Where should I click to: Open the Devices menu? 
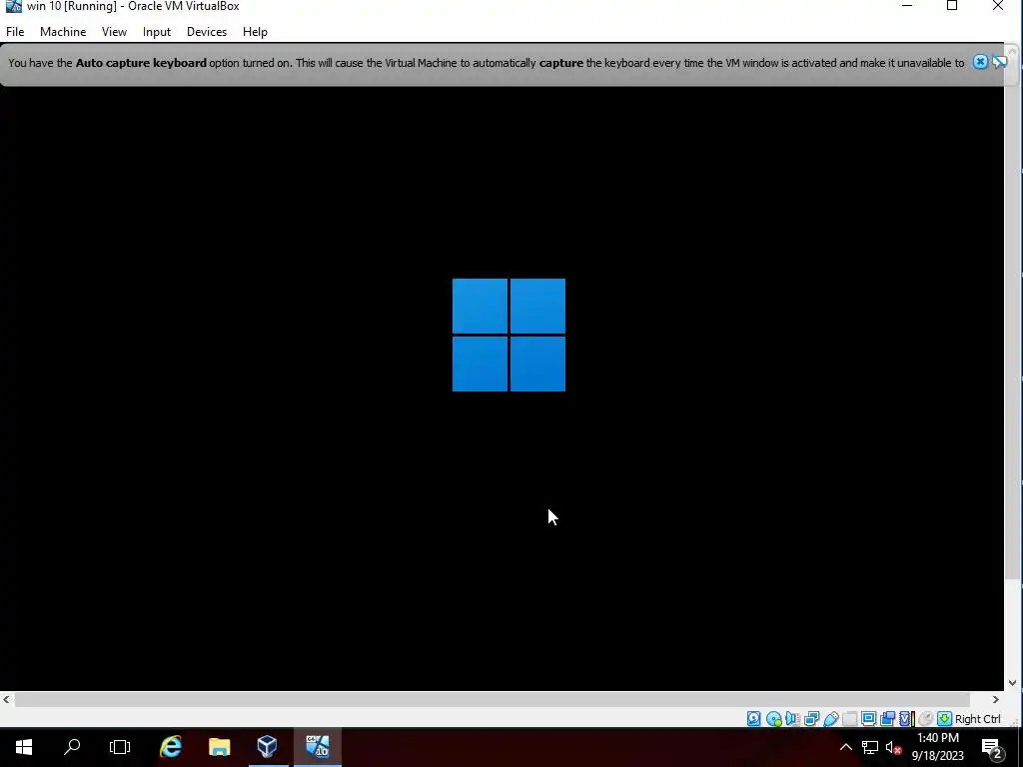click(207, 31)
